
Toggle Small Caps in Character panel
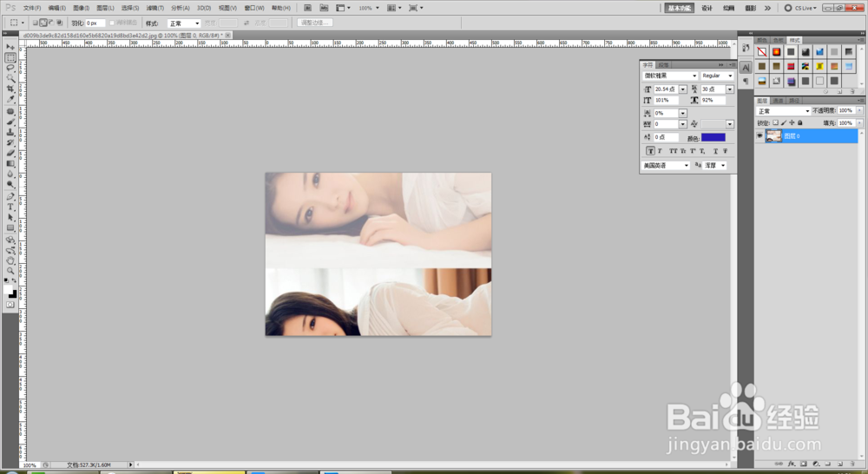683,151
